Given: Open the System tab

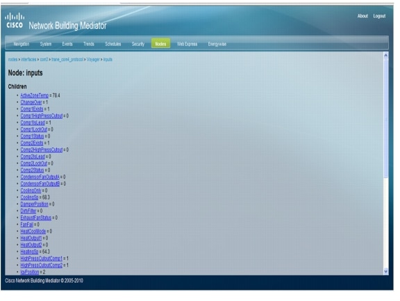Looking at the screenshot, I should tap(46, 44).
